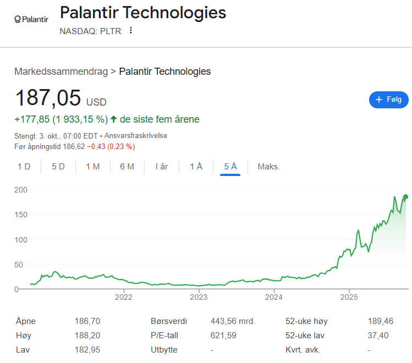This screenshot has width=412, height=363.
Task: Open the three-dot more options menu
Action: [130, 30]
